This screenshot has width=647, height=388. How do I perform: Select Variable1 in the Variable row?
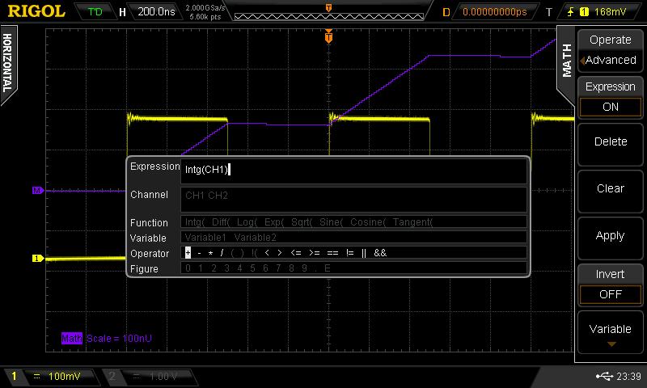(x=205, y=238)
